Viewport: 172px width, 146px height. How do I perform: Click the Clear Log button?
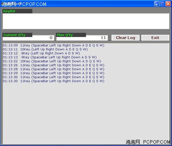pos(126,38)
